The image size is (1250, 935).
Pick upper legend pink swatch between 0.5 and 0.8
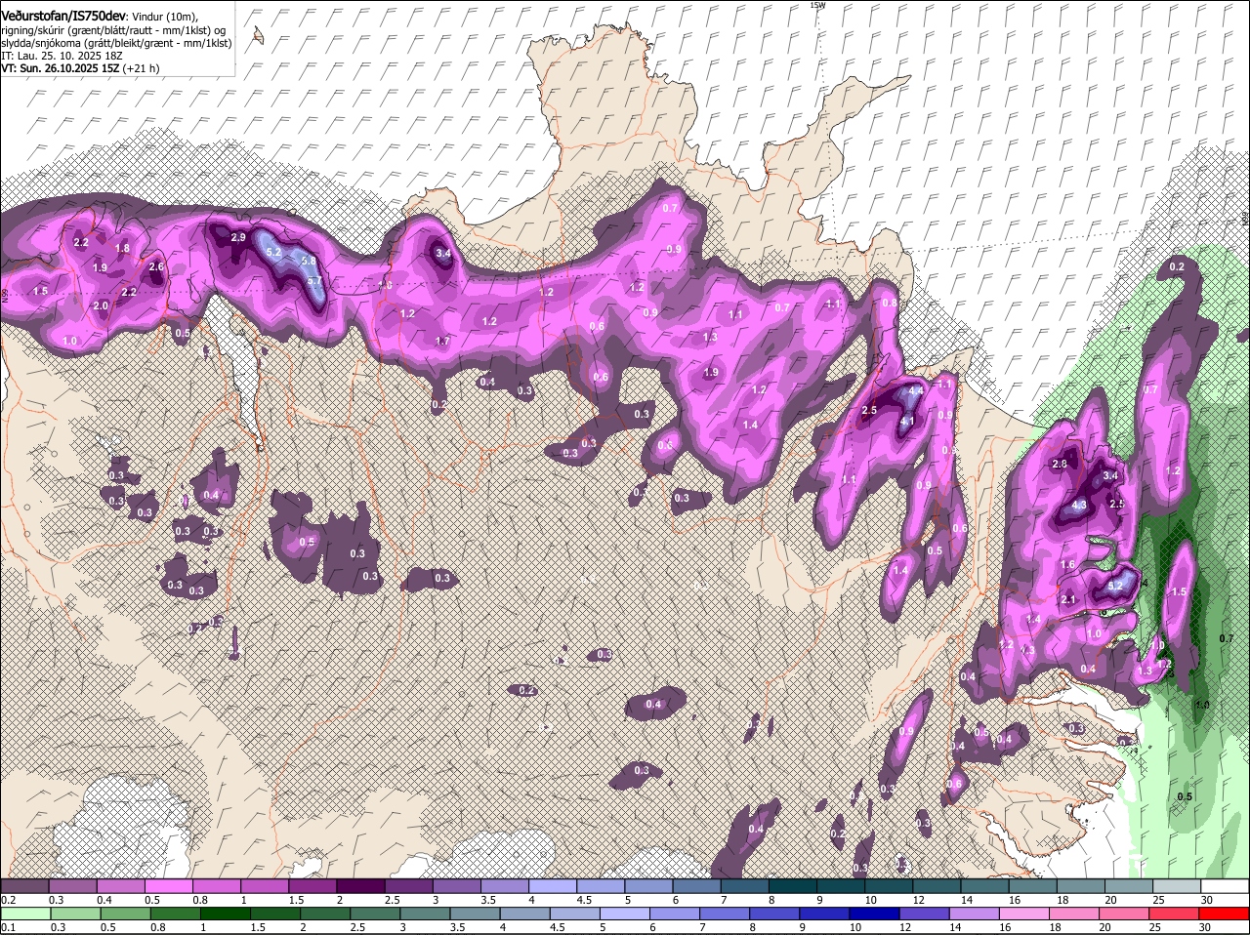(167, 885)
